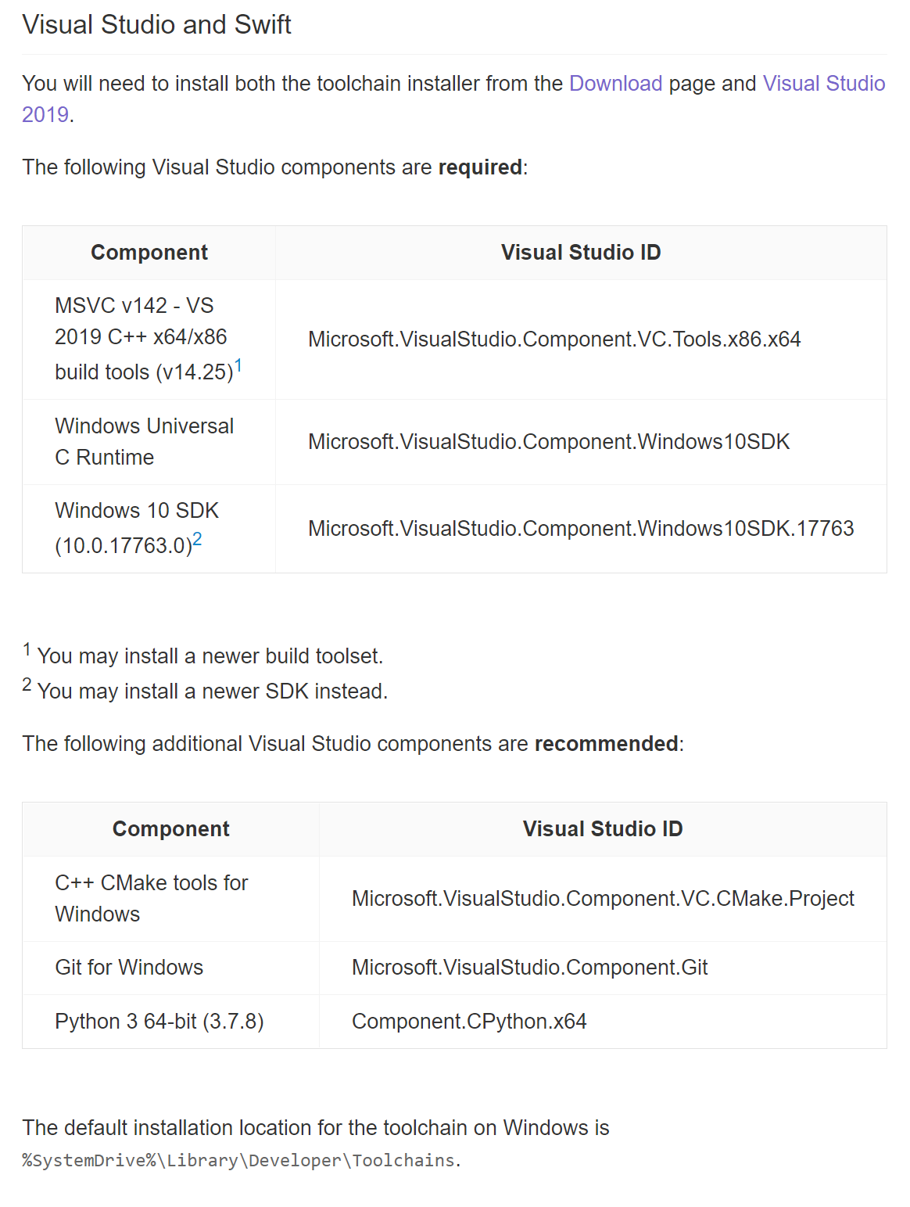Select the Windows Universal C Runtime cell
Viewport: 910px width, 1207px height.
pyautogui.click(x=144, y=442)
